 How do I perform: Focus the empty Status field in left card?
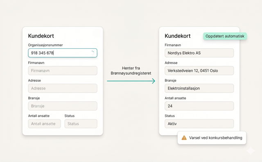click(x=81, y=124)
